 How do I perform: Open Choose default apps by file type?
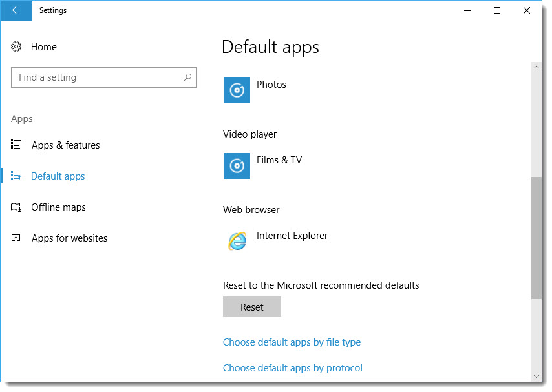[292, 342]
